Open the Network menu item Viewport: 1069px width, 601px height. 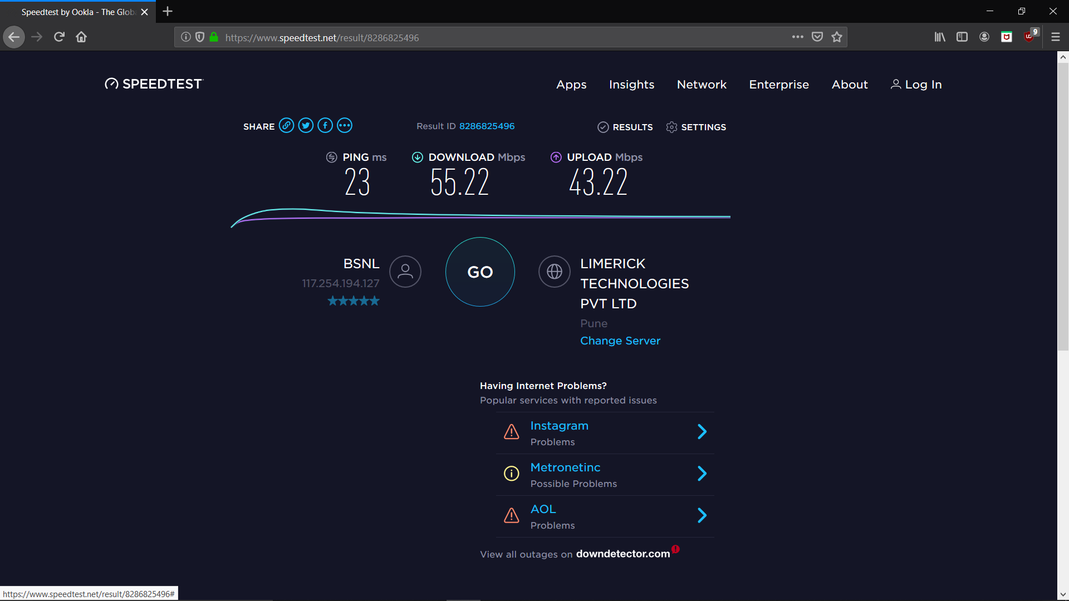(701, 85)
